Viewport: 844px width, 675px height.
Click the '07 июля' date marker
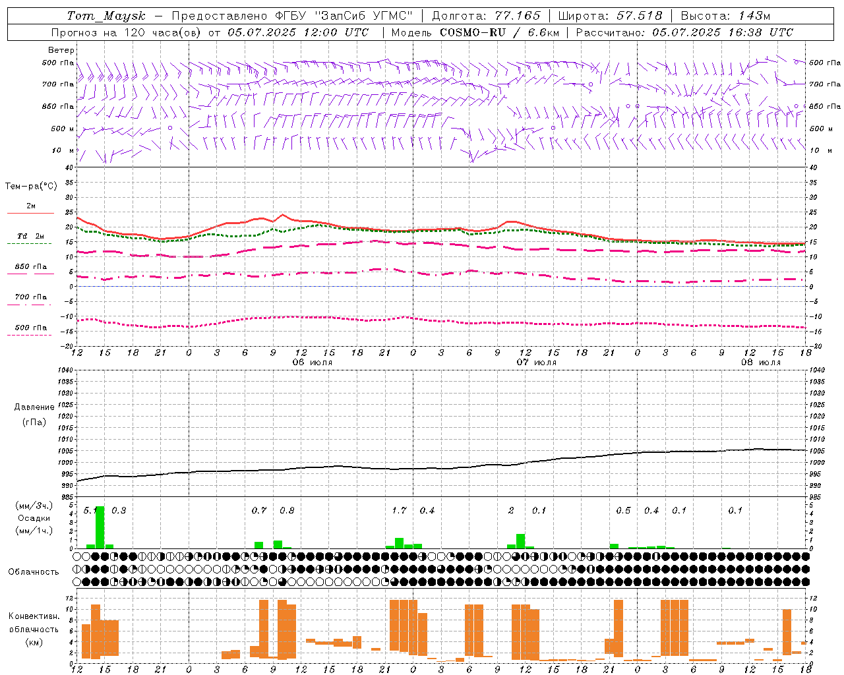[537, 363]
